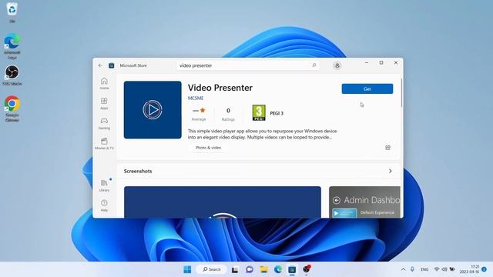Click OBS Studio icon on the taskbar
This screenshot has height=277, width=493.
[307, 269]
